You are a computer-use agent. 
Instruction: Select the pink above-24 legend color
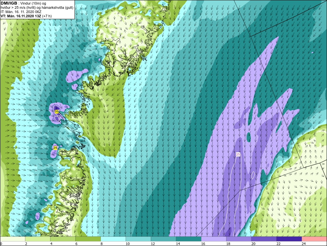314,239
